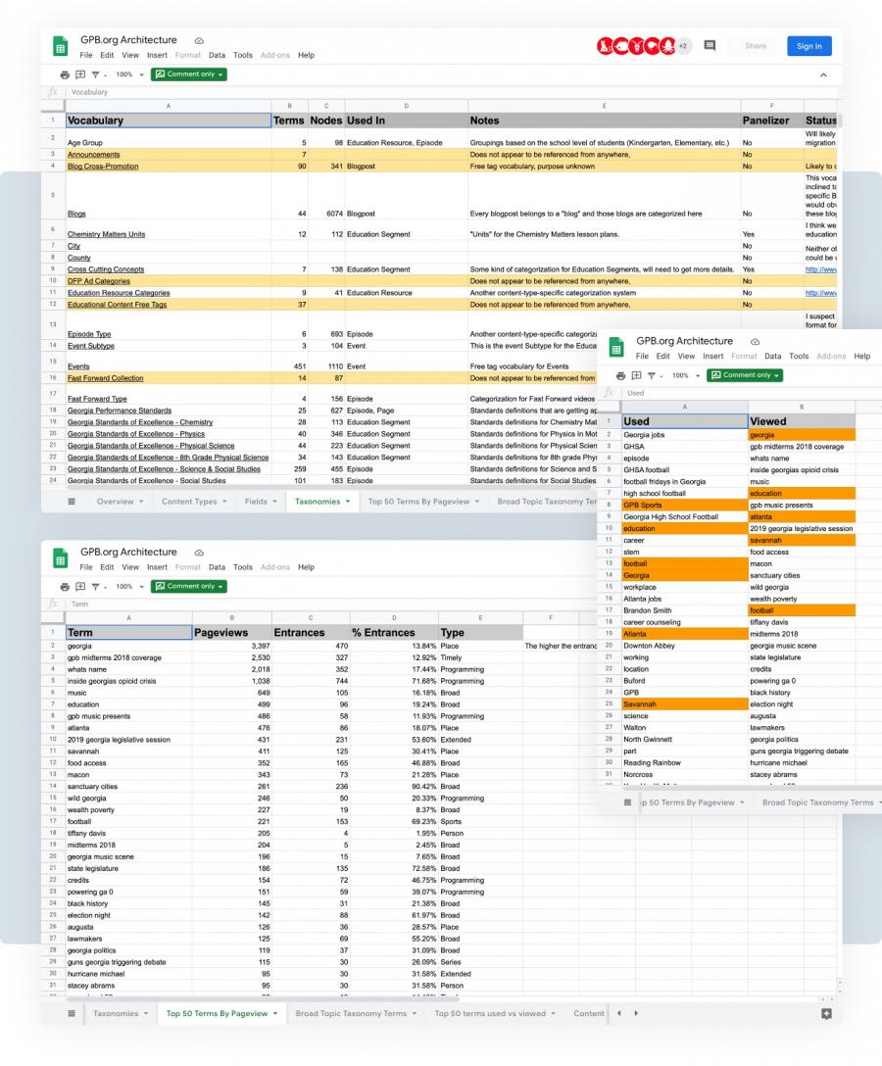
Task: Open the Sheets home logo in the Used/Viewed window
Action: point(616,348)
